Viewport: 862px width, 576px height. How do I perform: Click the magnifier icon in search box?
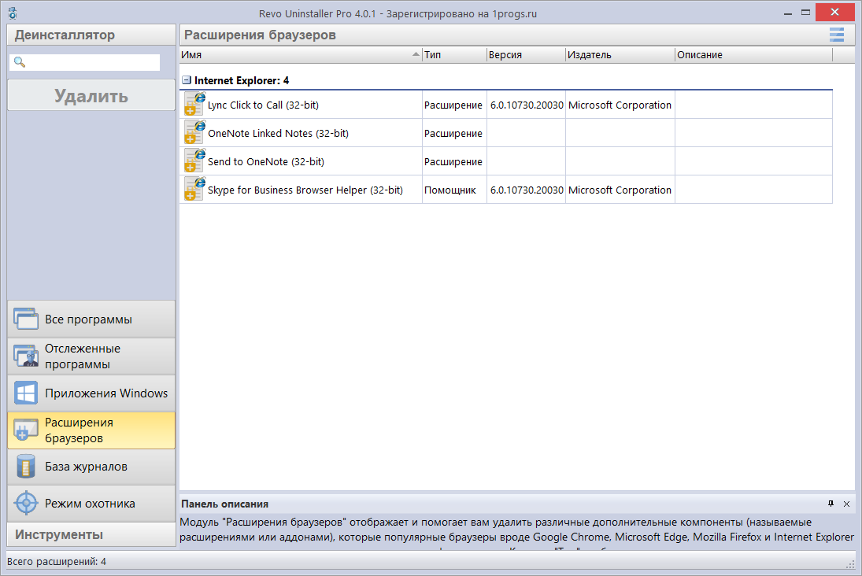19,62
